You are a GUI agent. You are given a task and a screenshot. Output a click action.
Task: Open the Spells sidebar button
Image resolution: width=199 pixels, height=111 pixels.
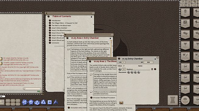(185, 89)
